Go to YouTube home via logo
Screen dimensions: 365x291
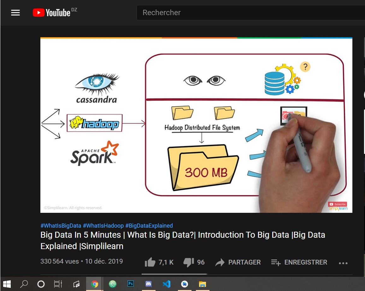(x=51, y=13)
